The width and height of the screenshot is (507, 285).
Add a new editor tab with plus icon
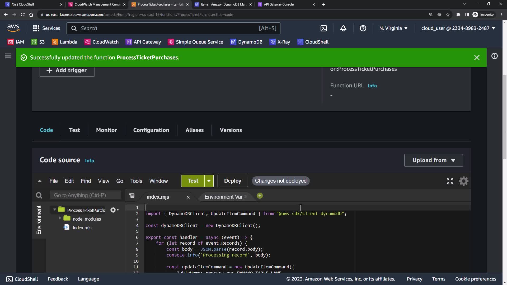point(260,196)
